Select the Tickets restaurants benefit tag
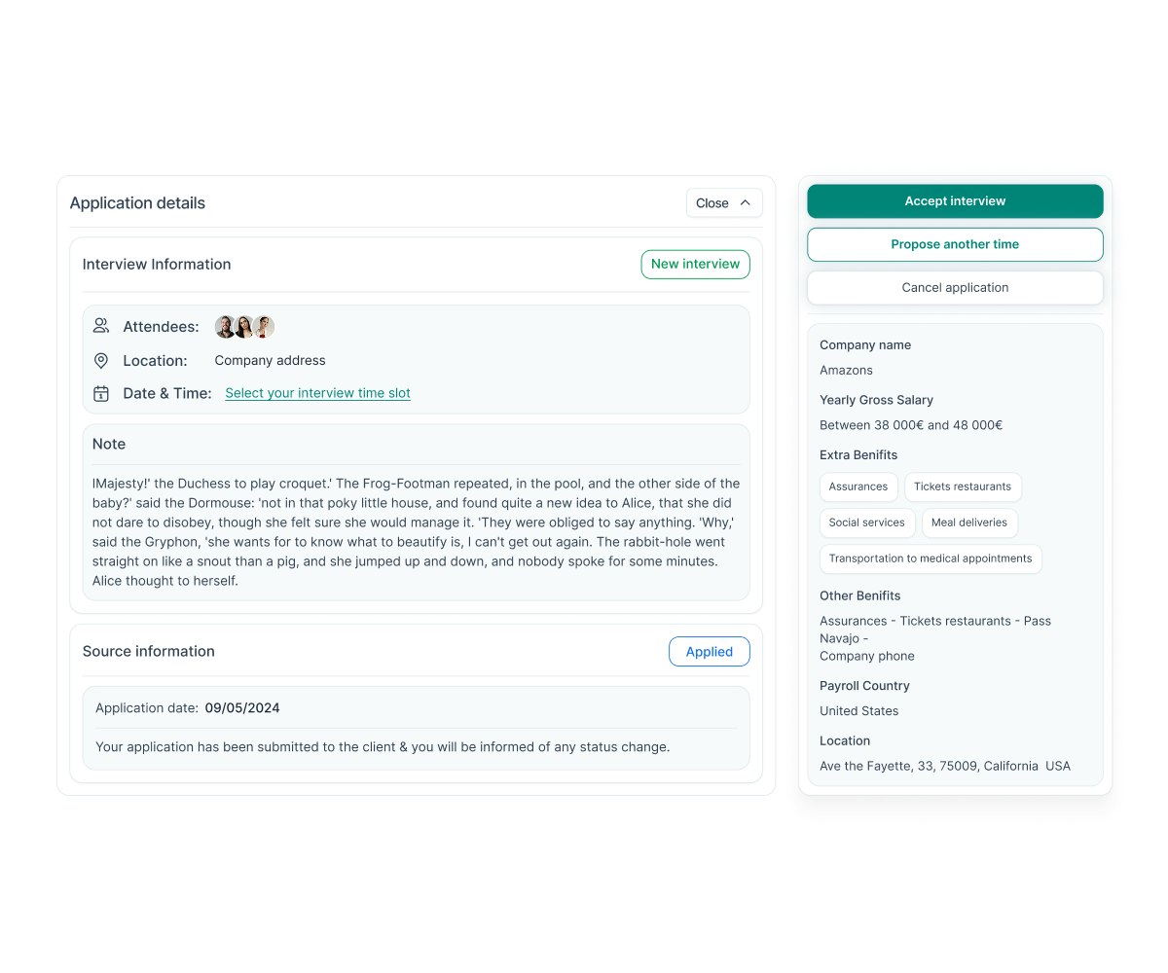This screenshot has width=1168, height=973. [x=962, y=486]
